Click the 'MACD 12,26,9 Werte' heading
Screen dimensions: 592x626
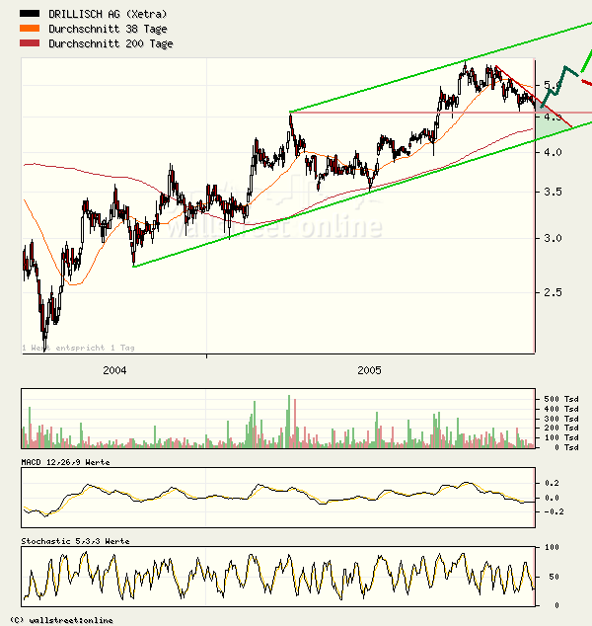coord(65,462)
